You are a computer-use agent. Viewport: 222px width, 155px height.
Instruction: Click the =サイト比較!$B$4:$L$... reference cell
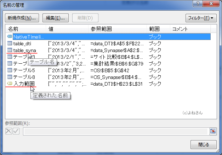point(116,57)
